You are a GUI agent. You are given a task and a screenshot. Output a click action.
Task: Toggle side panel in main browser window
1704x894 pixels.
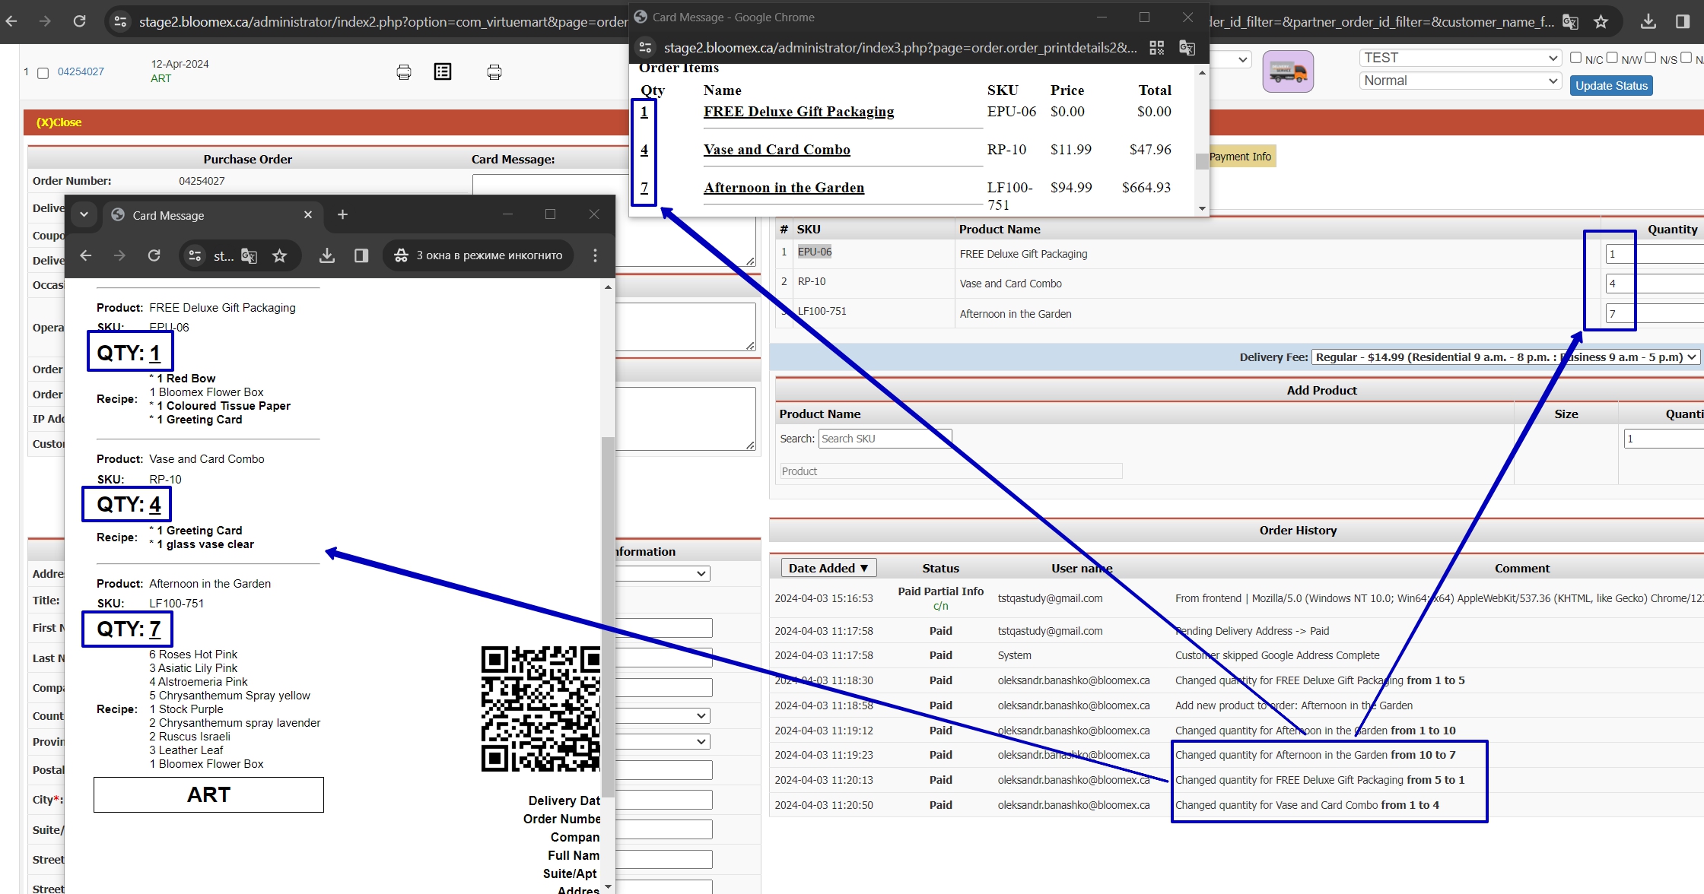1683,21
